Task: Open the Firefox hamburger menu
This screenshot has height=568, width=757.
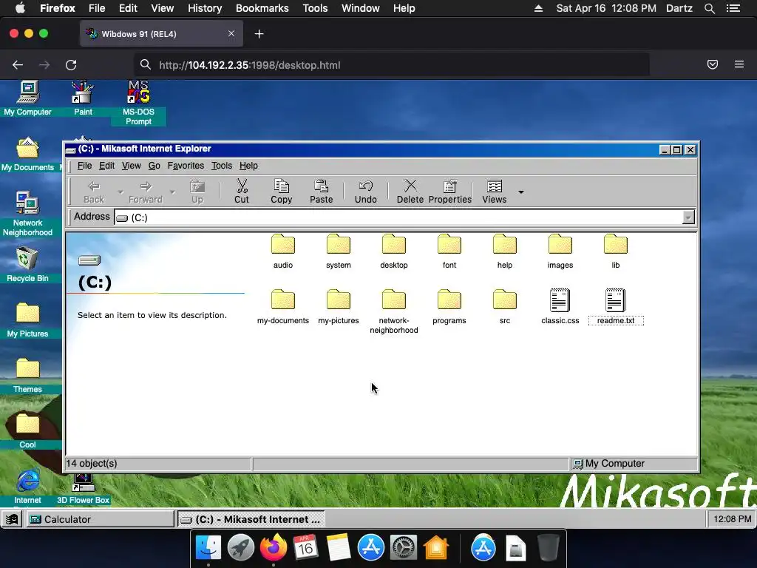Action: 739,64
